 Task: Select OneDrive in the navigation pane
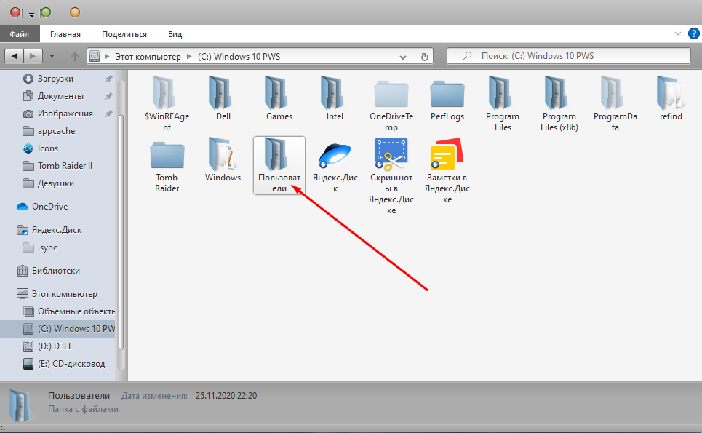(x=49, y=207)
